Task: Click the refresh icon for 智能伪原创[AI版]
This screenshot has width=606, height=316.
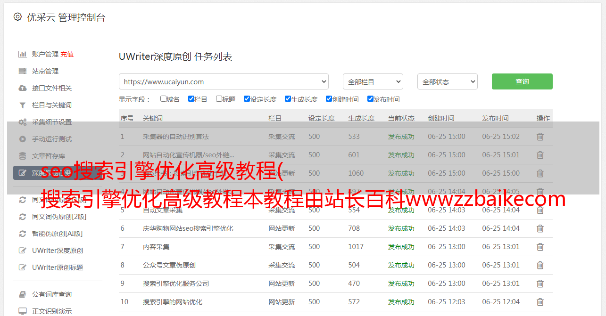Action: tap(22, 234)
